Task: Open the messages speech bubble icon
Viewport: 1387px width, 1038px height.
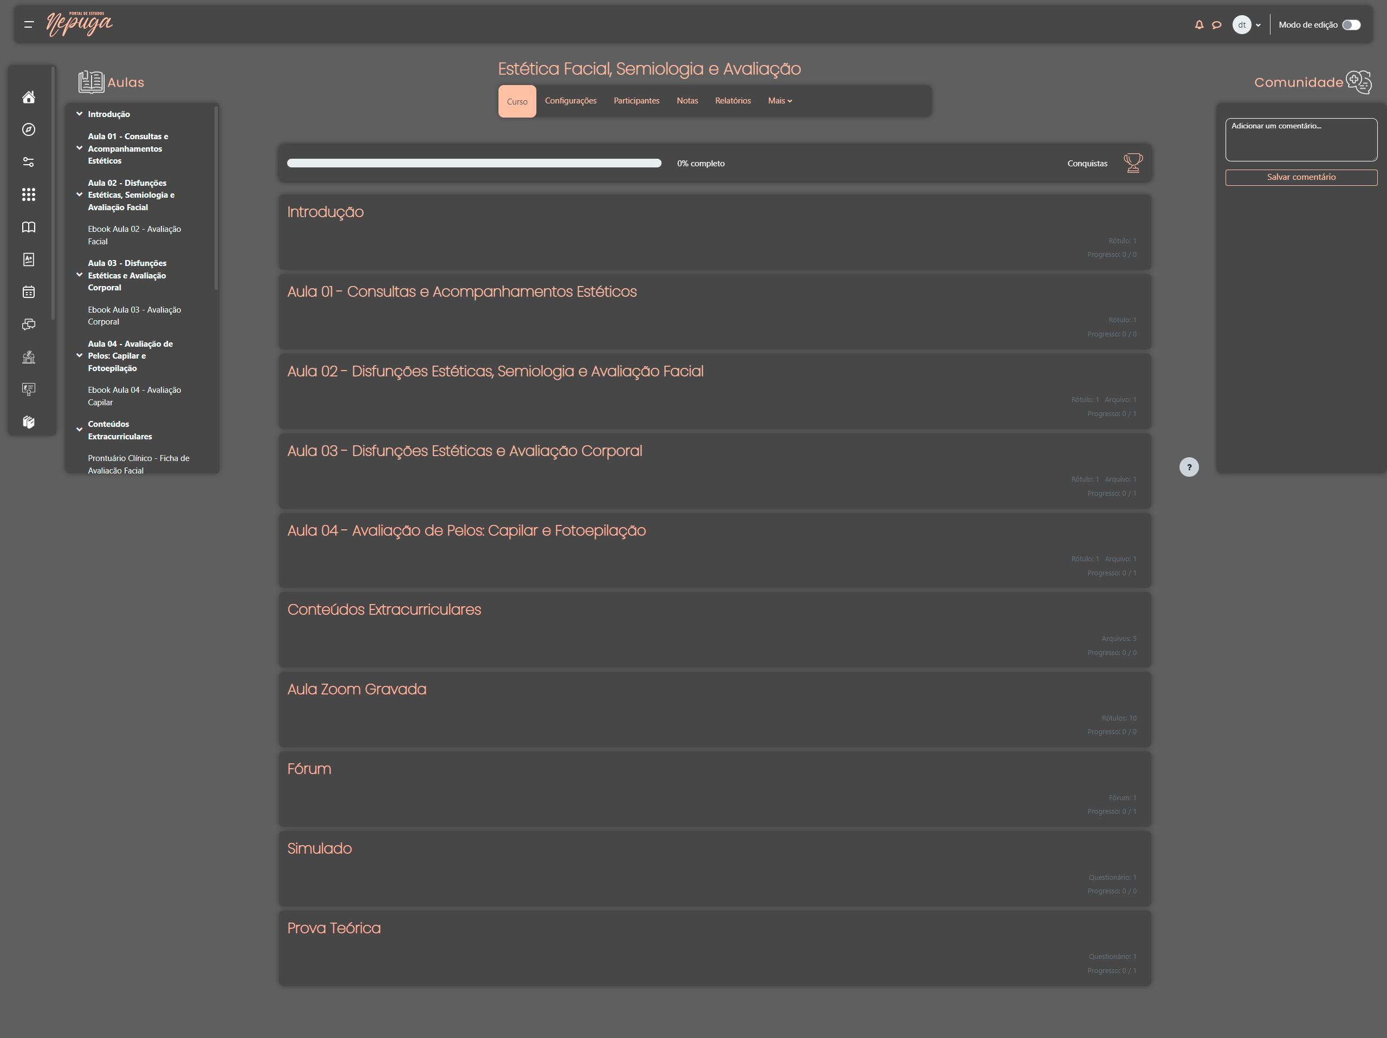Action: click(x=1216, y=25)
